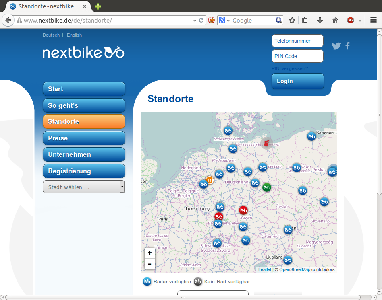Click the Google search magnifier icon

pyautogui.click(x=279, y=20)
